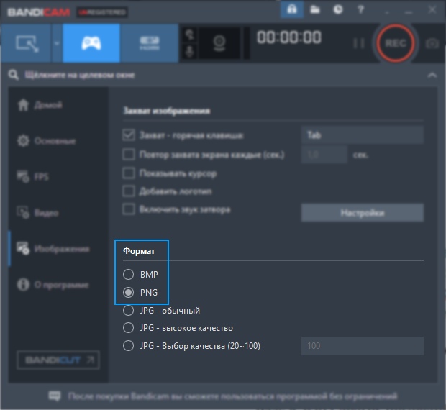Viewport: 446px width, 410px height.
Task: Open the О программе tab
Action: coord(58,285)
